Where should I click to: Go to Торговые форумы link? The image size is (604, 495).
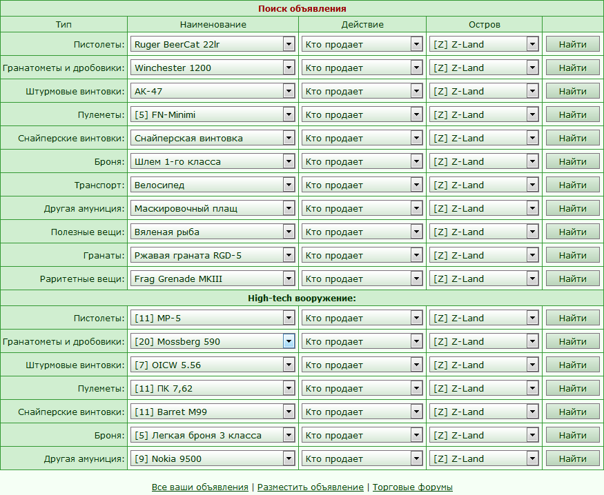click(412, 487)
